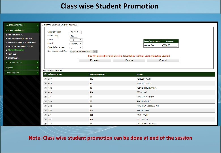This screenshot has height=153, width=221.
Task: Click the Detain button
Action: (129, 60)
